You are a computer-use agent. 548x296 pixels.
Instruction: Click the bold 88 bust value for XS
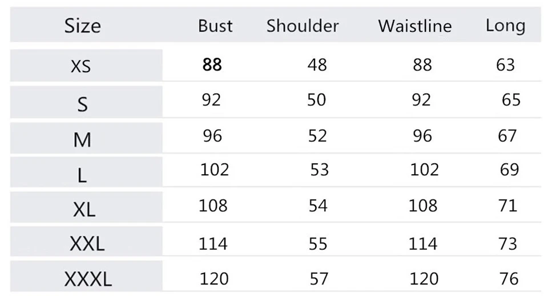tap(212, 65)
